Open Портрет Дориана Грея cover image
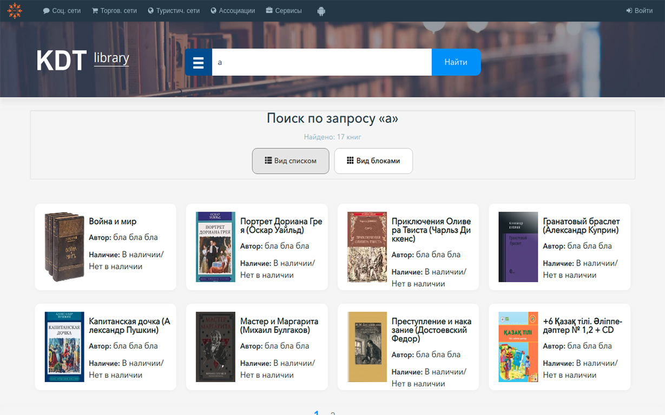This screenshot has width=665, height=415. pyautogui.click(x=215, y=247)
